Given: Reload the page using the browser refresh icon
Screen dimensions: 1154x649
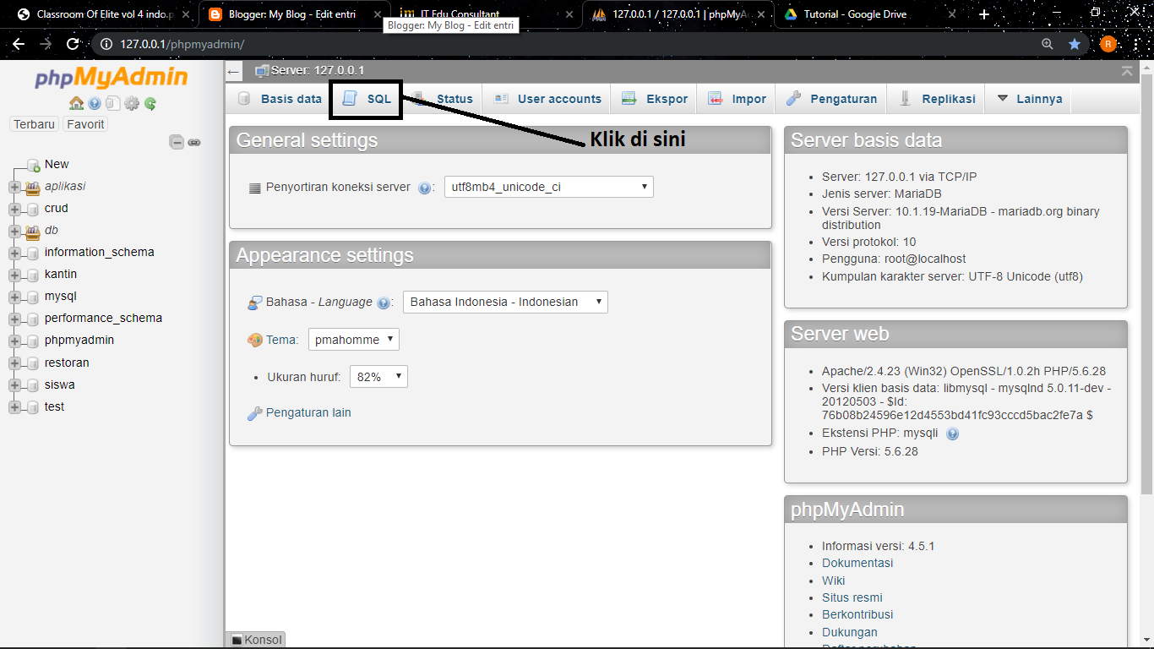Looking at the screenshot, I should point(72,45).
